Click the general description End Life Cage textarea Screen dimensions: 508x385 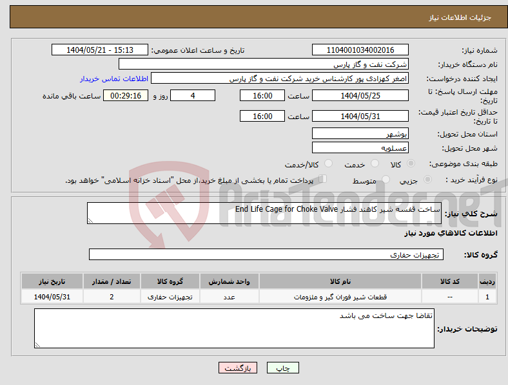264,213
